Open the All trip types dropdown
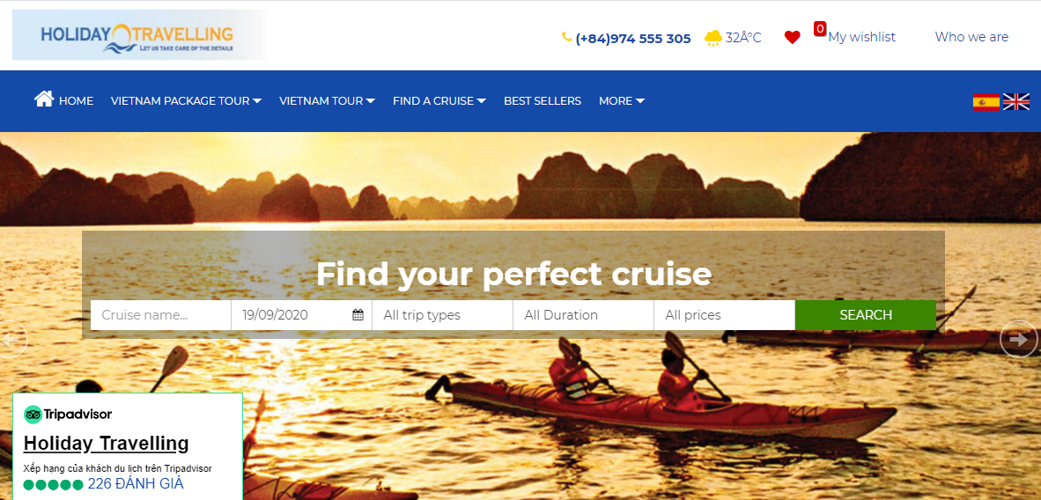Screen dimensions: 1041x500 point(443,315)
